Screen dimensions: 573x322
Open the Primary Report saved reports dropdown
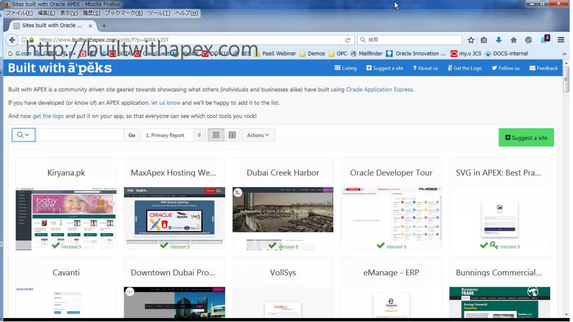click(174, 135)
